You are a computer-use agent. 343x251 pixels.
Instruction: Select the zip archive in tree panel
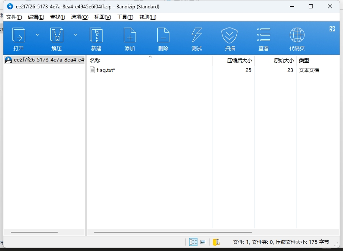pyautogui.click(x=44, y=60)
